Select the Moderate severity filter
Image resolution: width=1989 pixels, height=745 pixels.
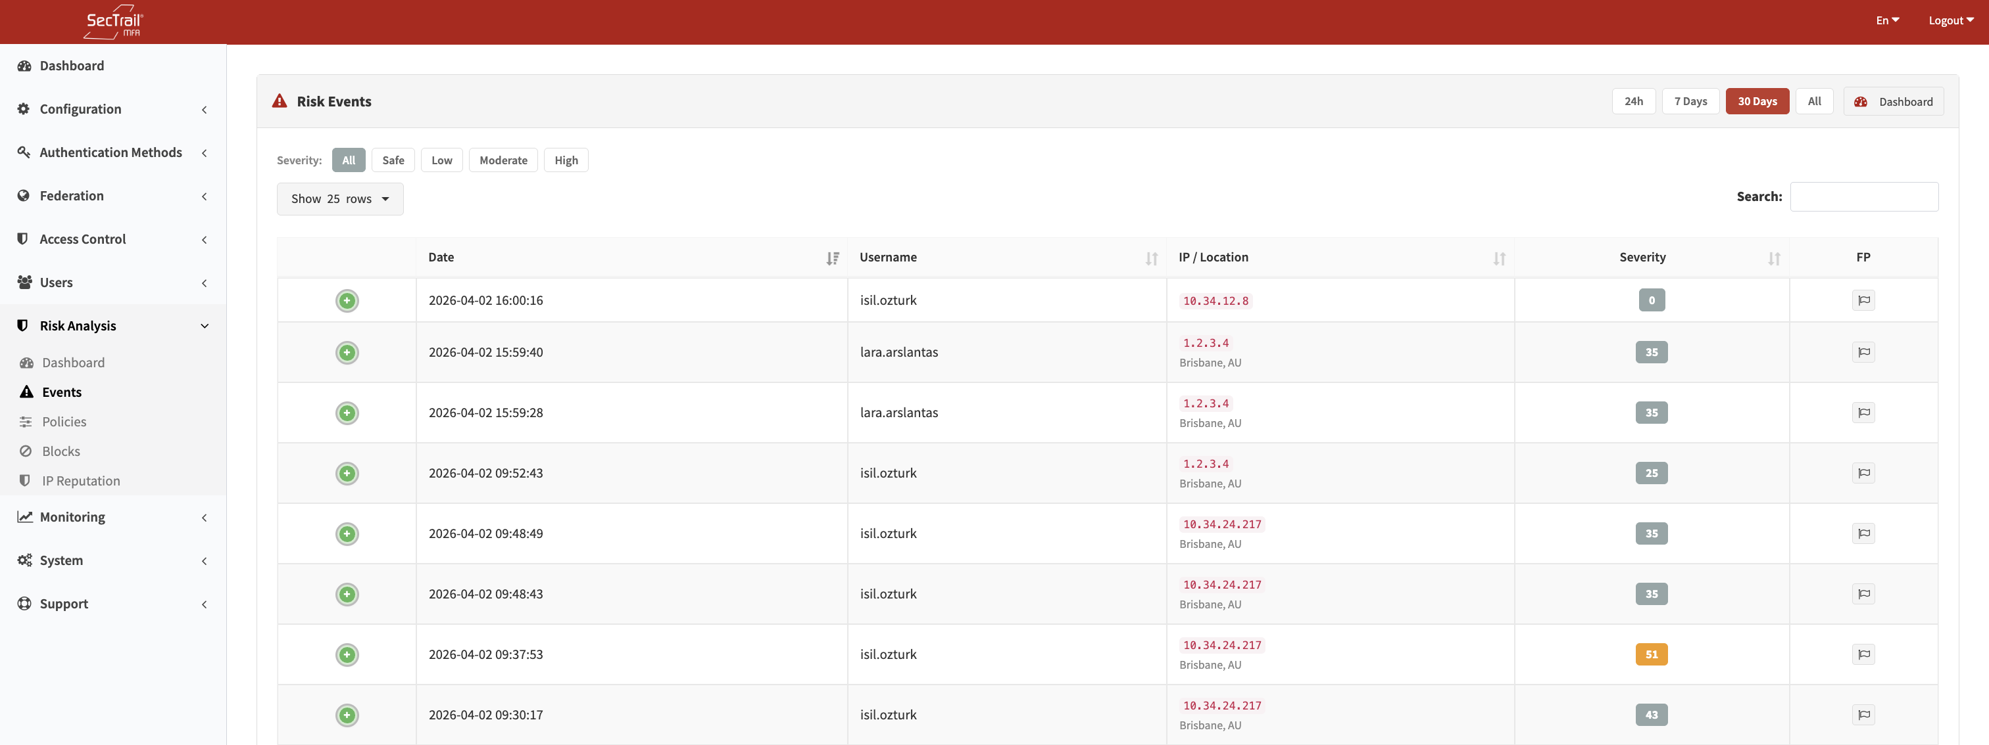click(503, 160)
